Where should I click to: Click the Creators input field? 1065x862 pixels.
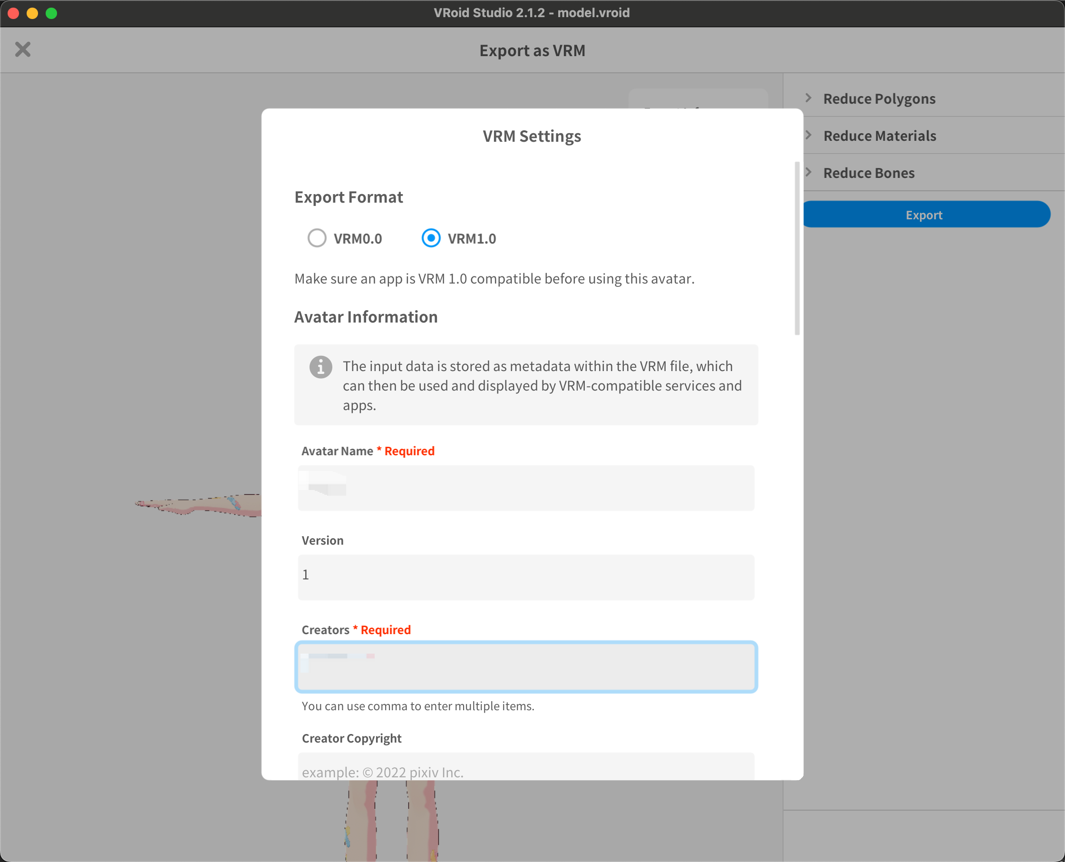pyautogui.click(x=526, y=667)
